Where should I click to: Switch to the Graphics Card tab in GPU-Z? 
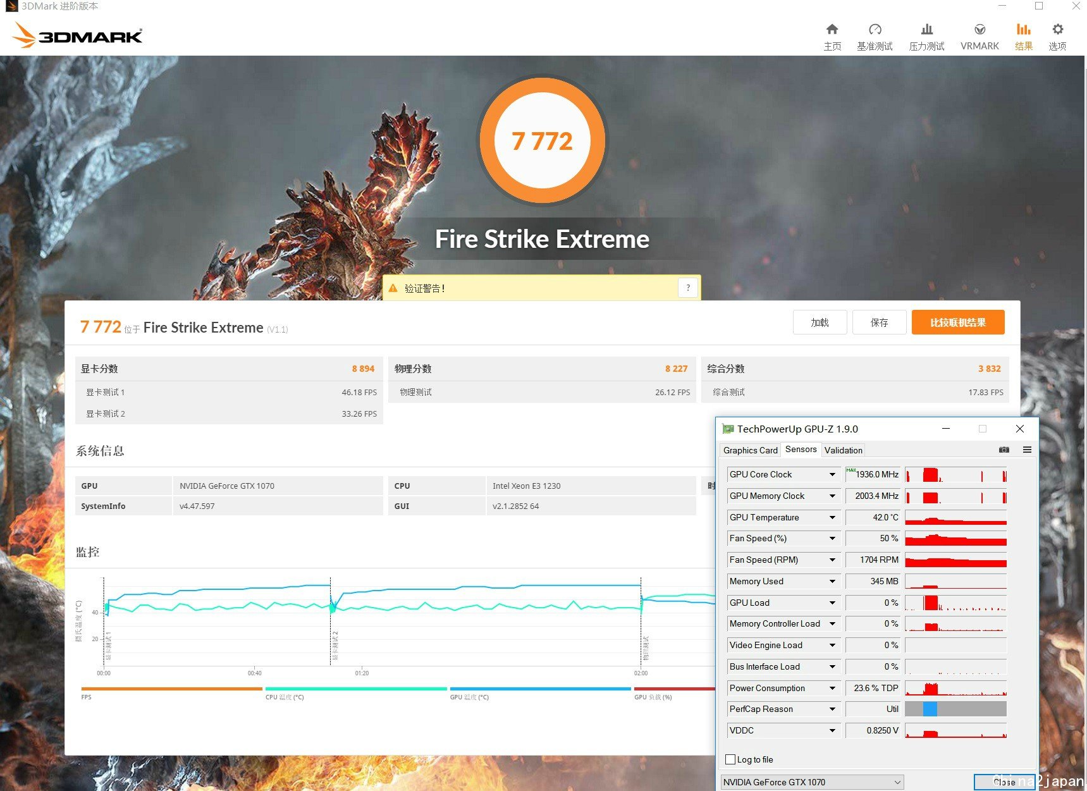click(x=750, y=450)
